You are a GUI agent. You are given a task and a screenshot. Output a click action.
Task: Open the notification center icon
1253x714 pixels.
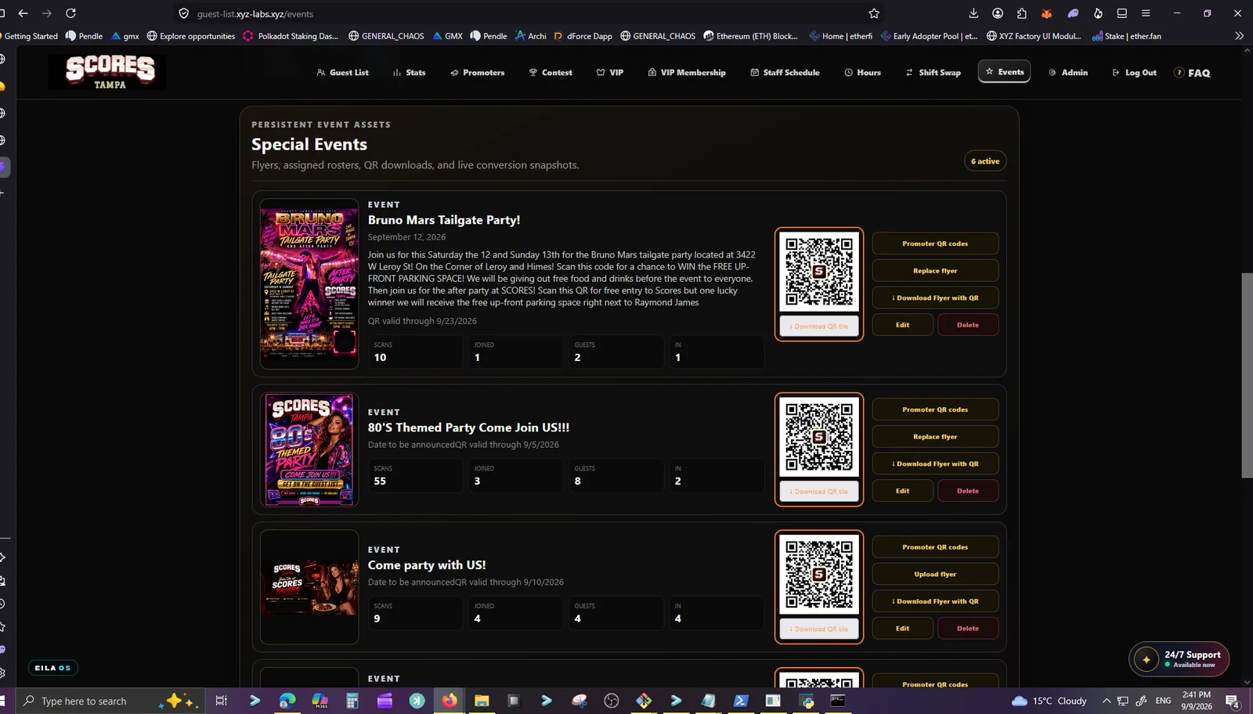tap(1232, 701)
